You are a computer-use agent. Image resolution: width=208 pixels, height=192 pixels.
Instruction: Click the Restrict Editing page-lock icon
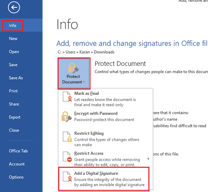67,137
